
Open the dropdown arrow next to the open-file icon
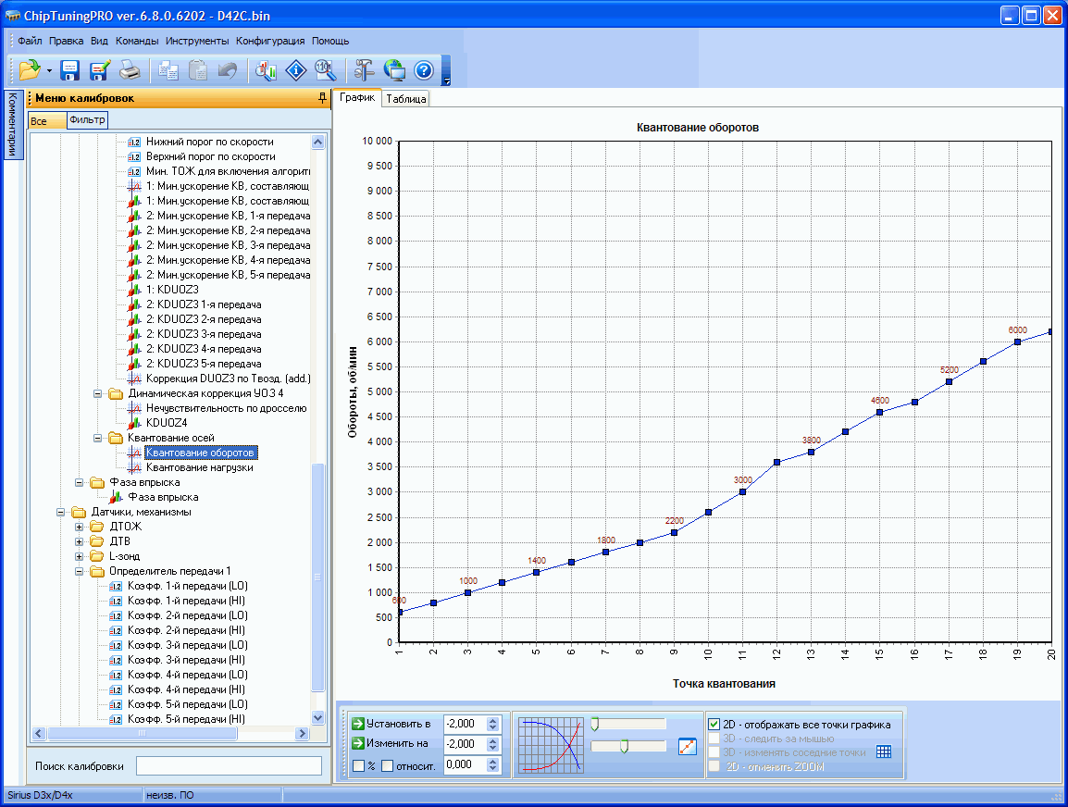coord(49,71)
